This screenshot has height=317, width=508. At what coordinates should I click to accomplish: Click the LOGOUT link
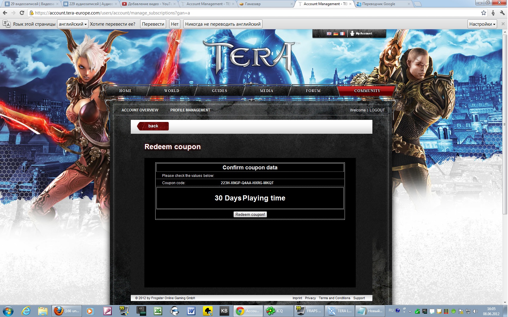click(x=377, y=110)
